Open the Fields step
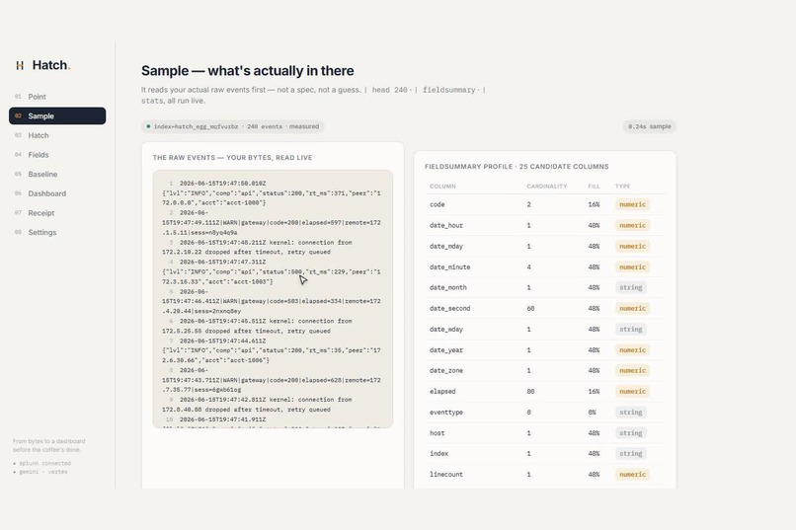 coord(57,155)
